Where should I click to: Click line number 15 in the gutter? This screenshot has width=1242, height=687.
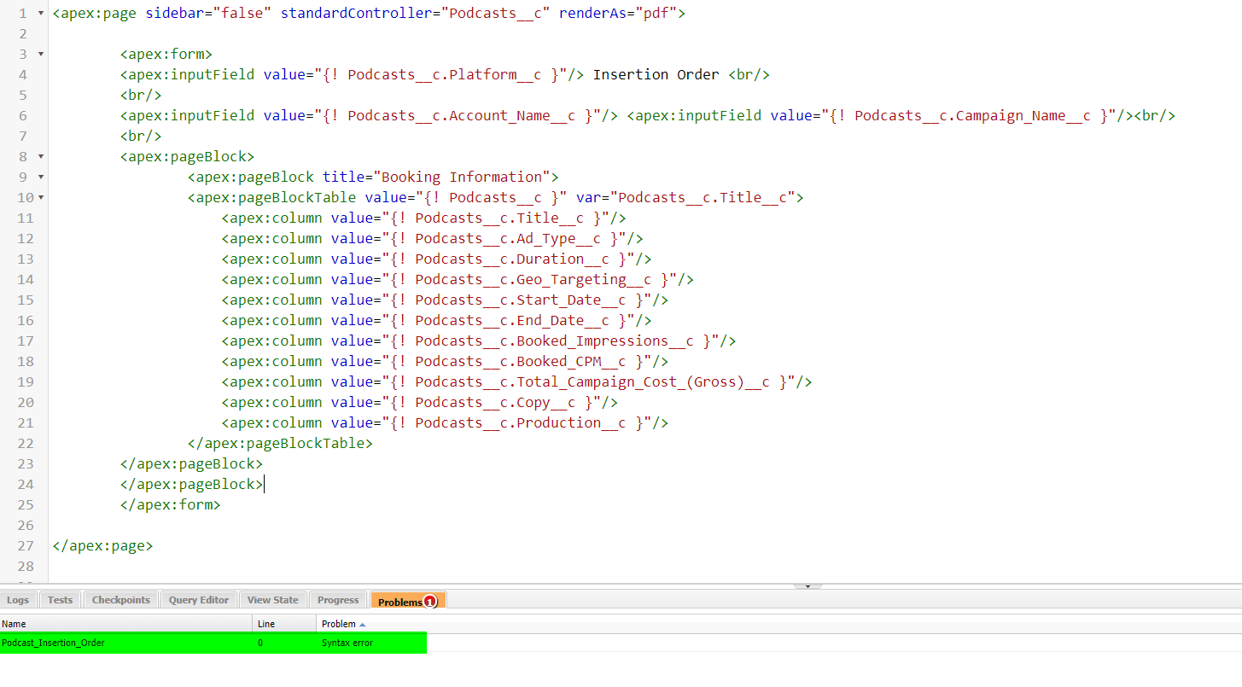pos(25,300)
